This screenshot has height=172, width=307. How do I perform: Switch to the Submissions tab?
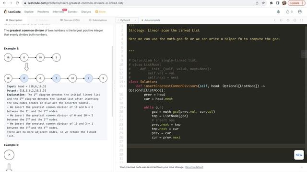[98, 20]
